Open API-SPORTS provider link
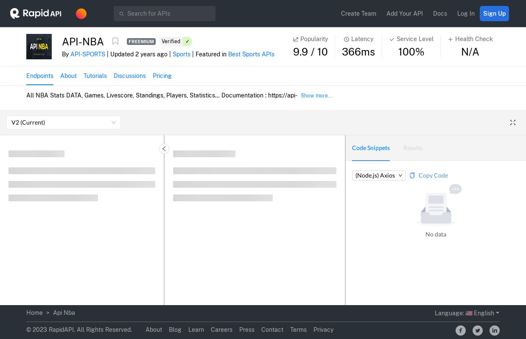Viewport: 526px width, 339px height. (88, 54)
